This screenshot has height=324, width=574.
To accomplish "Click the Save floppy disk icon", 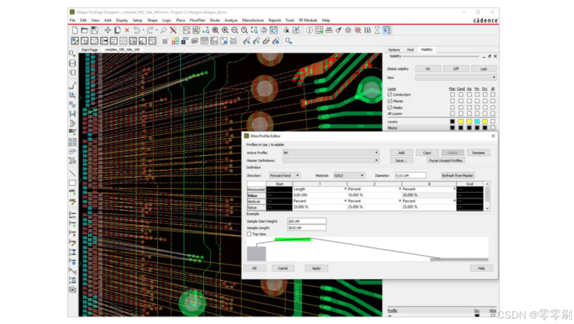I will [x=94, y=30].
